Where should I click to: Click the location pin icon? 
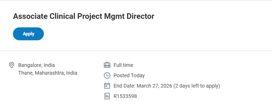[11, 65]
